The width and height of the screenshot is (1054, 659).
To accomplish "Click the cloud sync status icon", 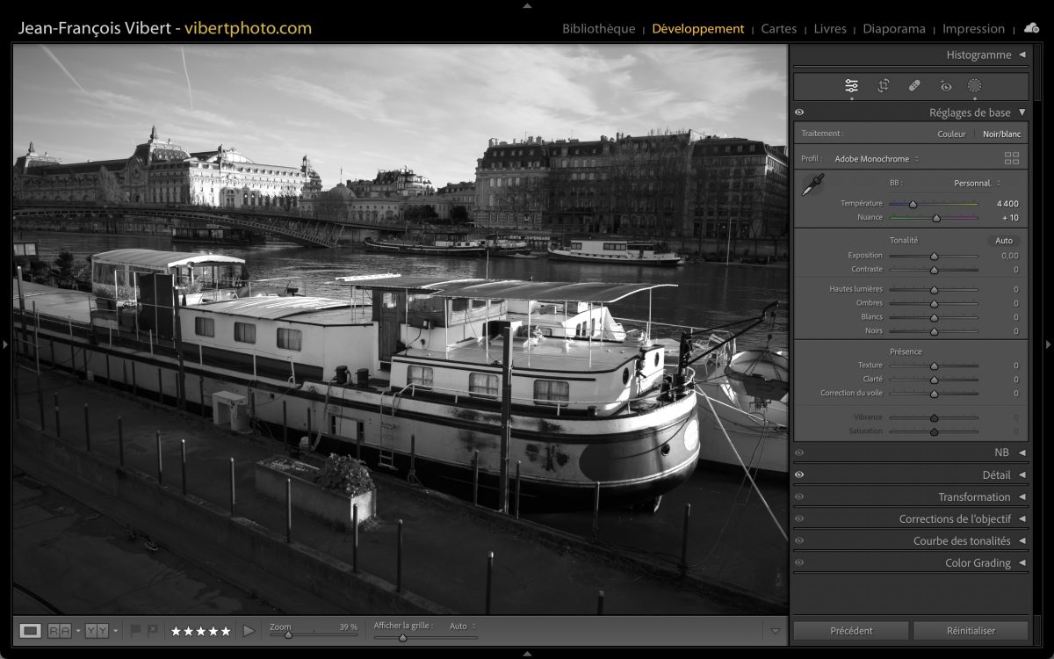I will point(1031,28).
